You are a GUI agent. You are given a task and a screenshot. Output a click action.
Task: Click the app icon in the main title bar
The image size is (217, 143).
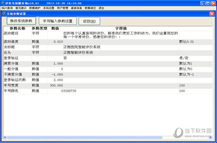[2, 3]
